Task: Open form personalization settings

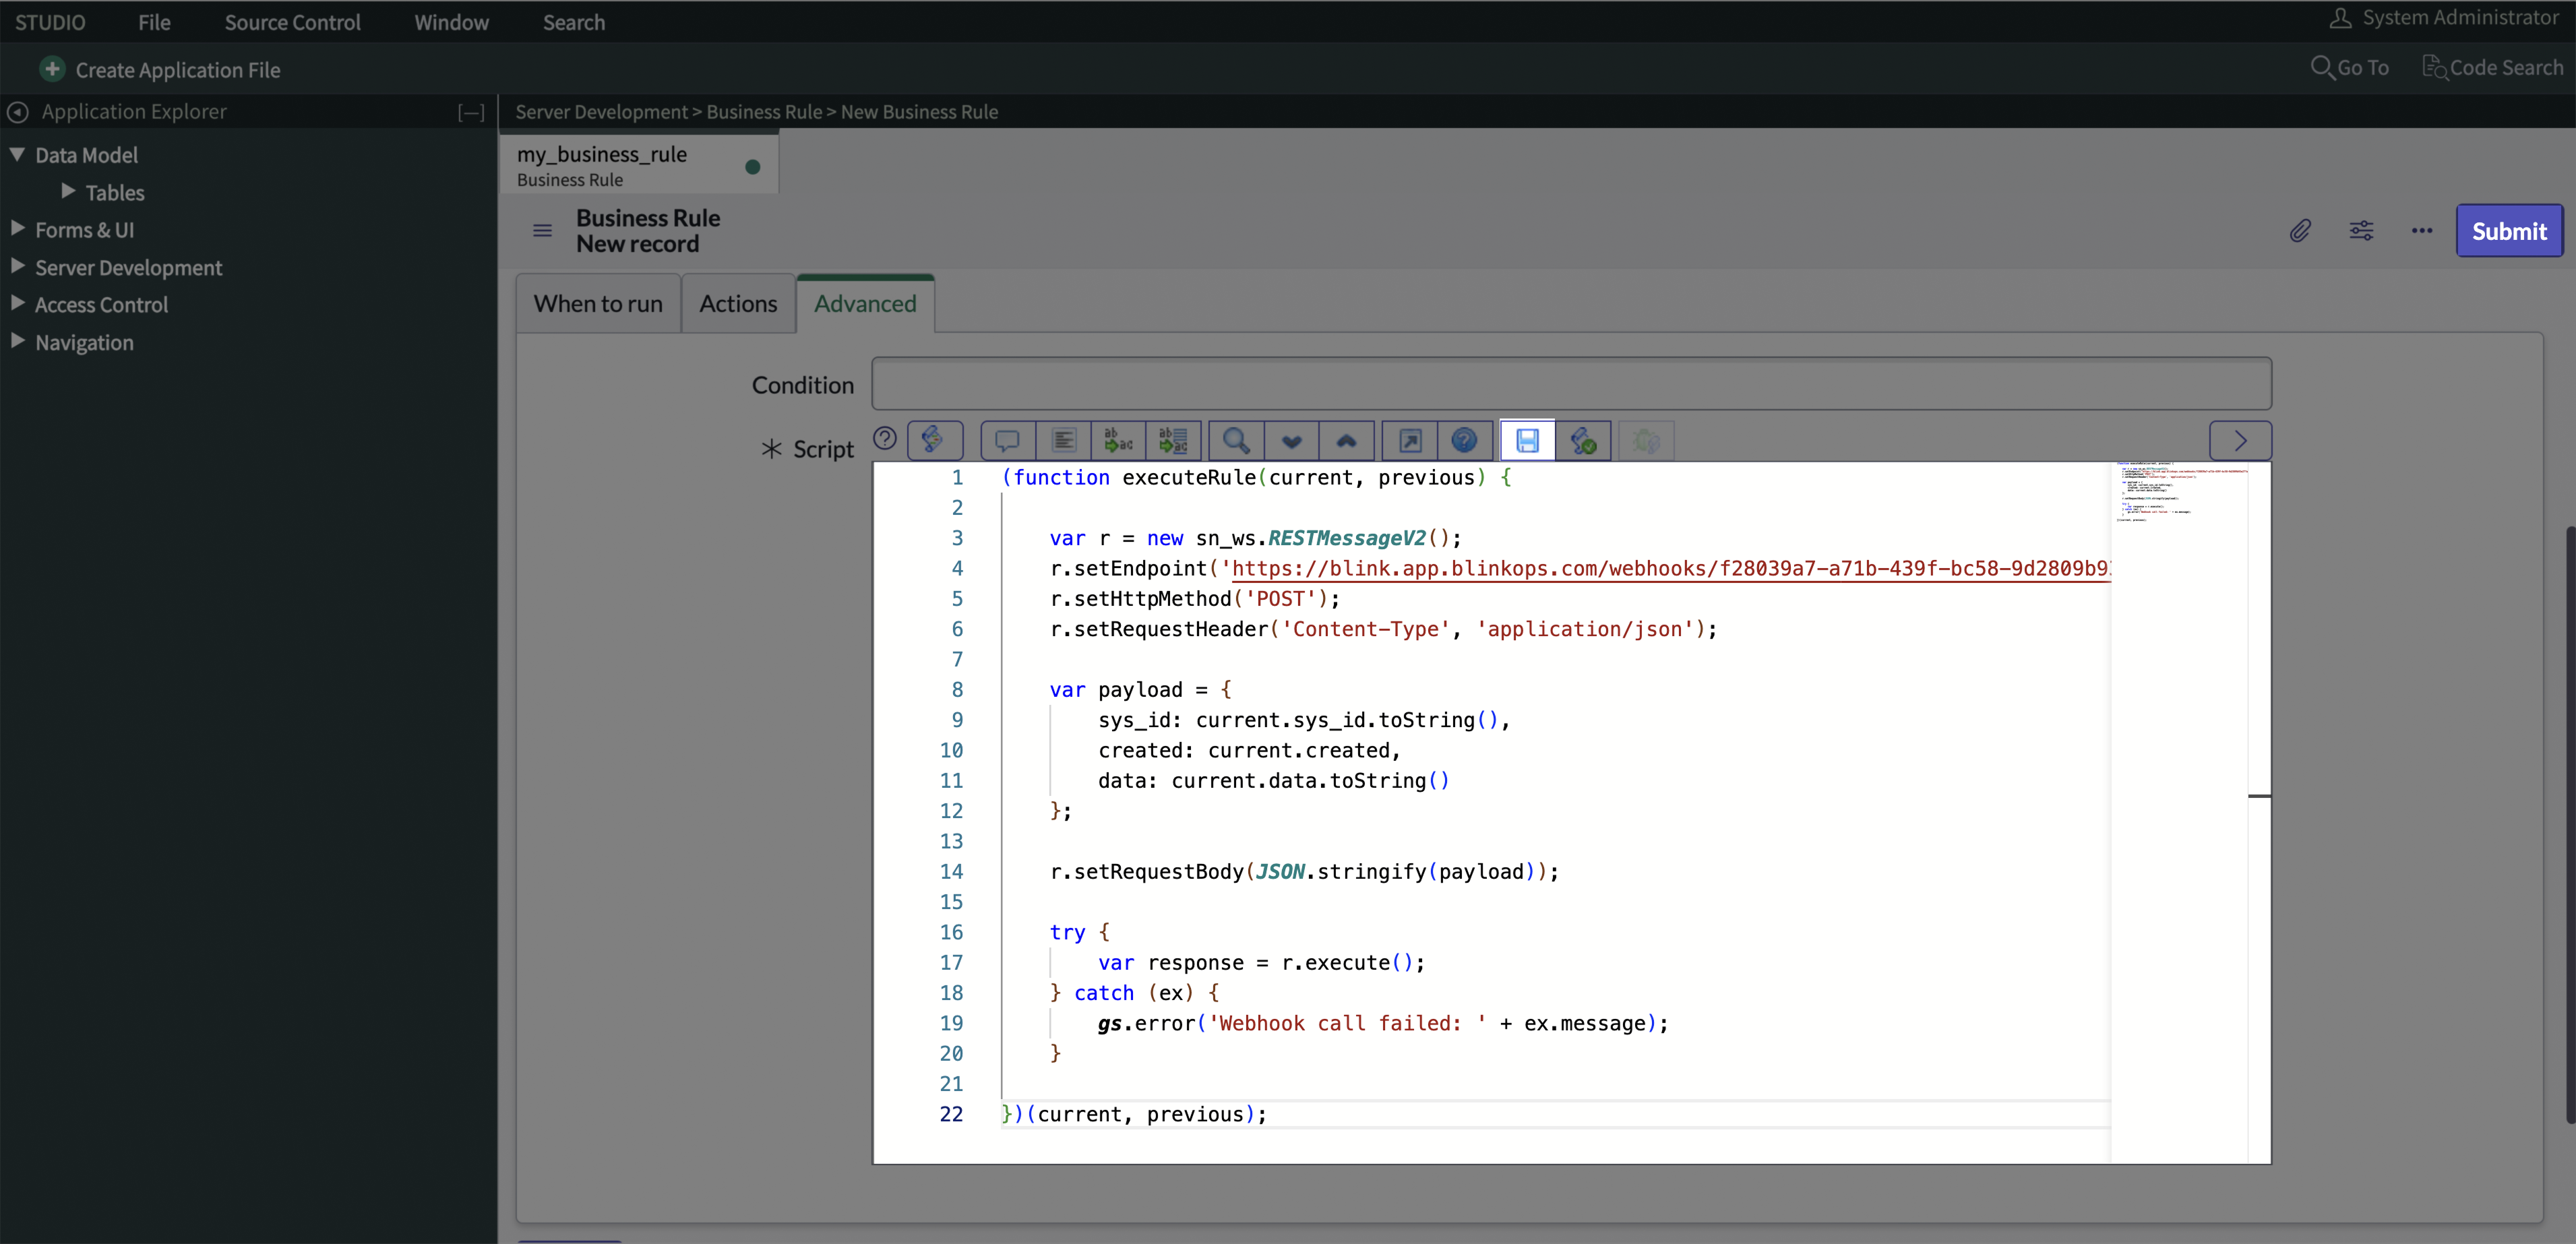Action: pos(2362,230)
